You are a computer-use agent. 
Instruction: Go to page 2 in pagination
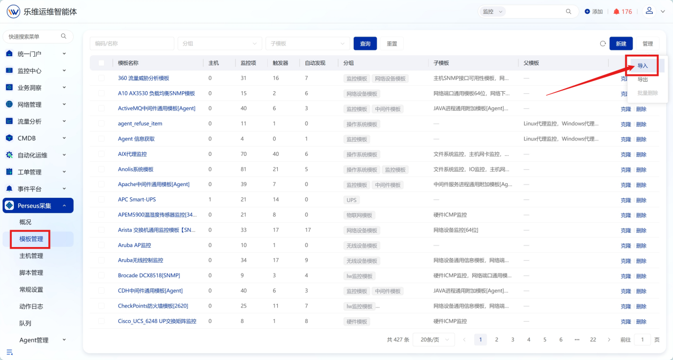pos(497,340)
